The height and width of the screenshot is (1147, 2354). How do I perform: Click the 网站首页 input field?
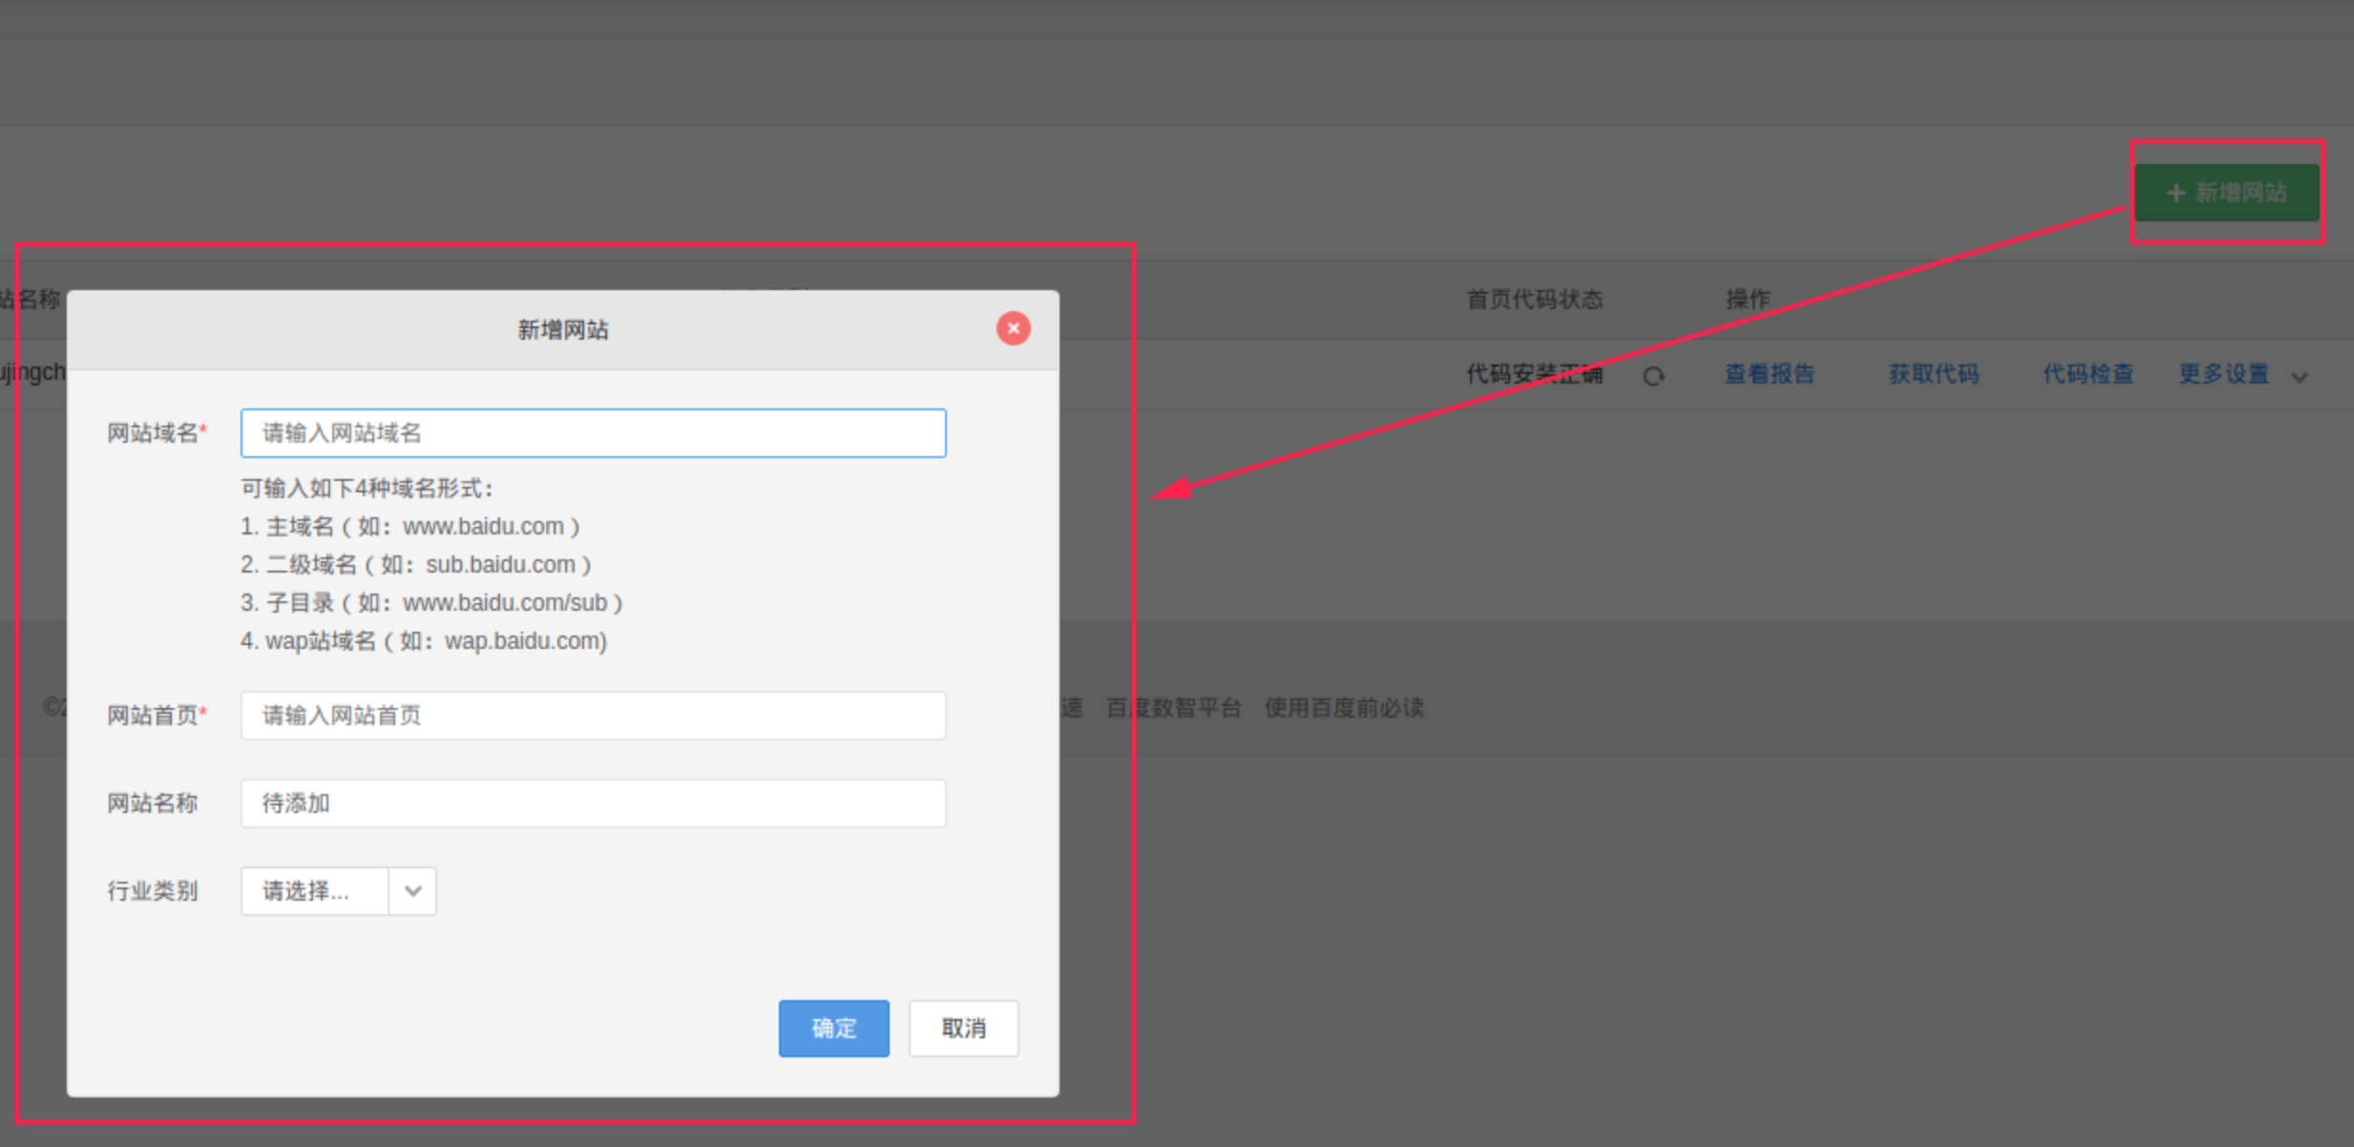[593, 716]
